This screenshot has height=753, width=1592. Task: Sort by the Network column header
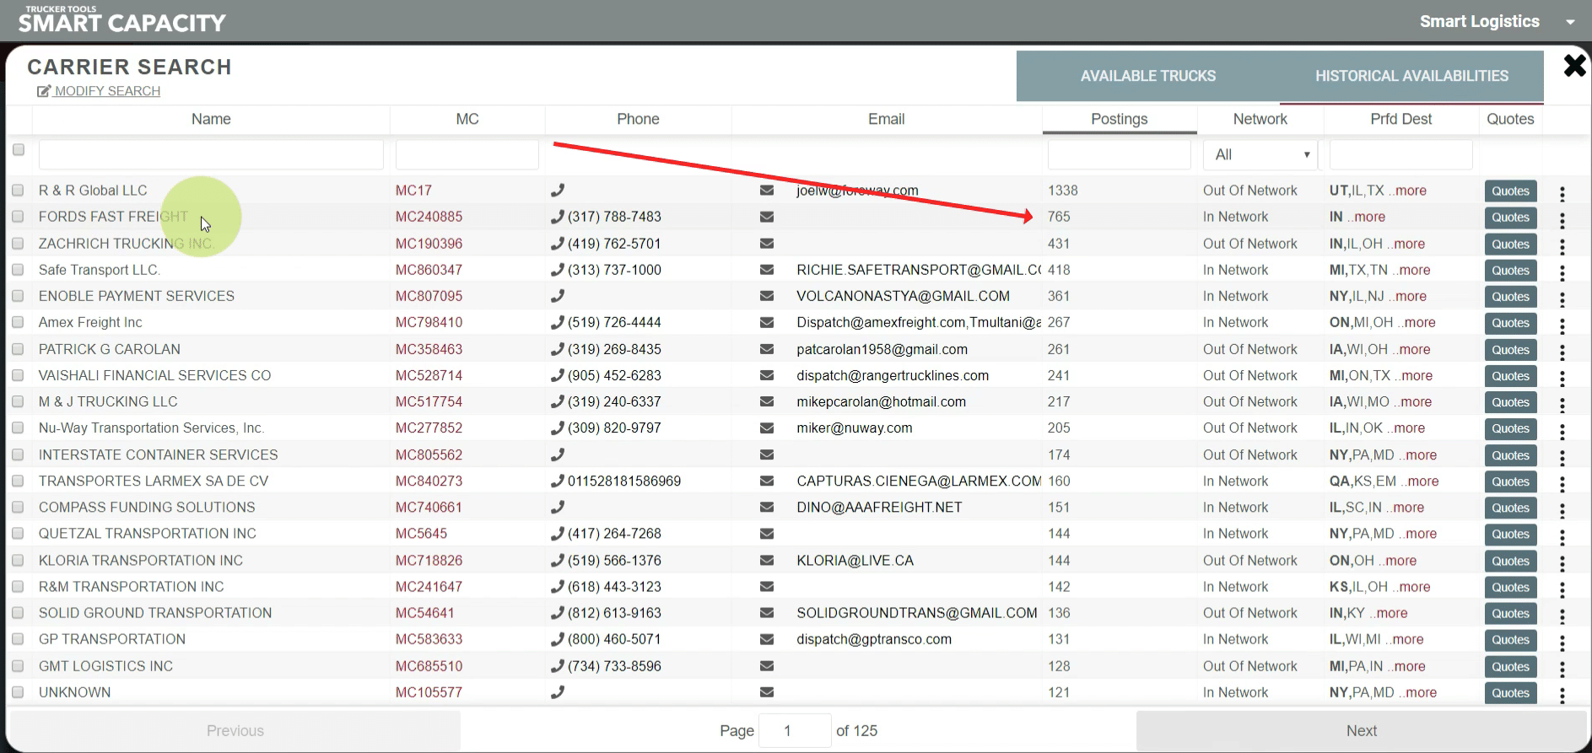[1260, 119]
